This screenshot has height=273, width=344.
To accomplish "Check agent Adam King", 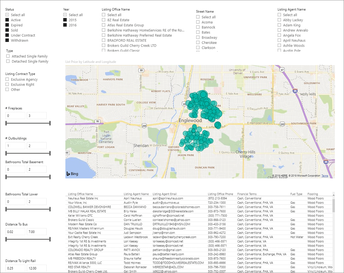I will 279,25.
